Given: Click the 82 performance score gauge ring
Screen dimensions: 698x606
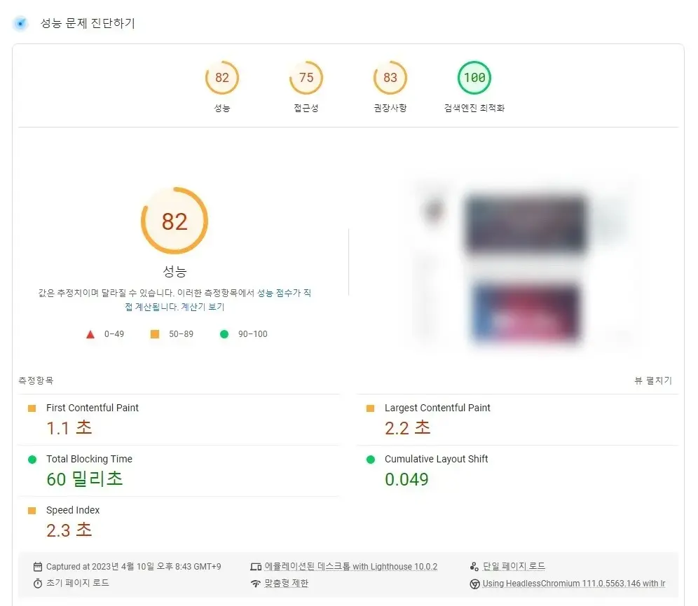Looking at the screenshot, I should [174, 221].
